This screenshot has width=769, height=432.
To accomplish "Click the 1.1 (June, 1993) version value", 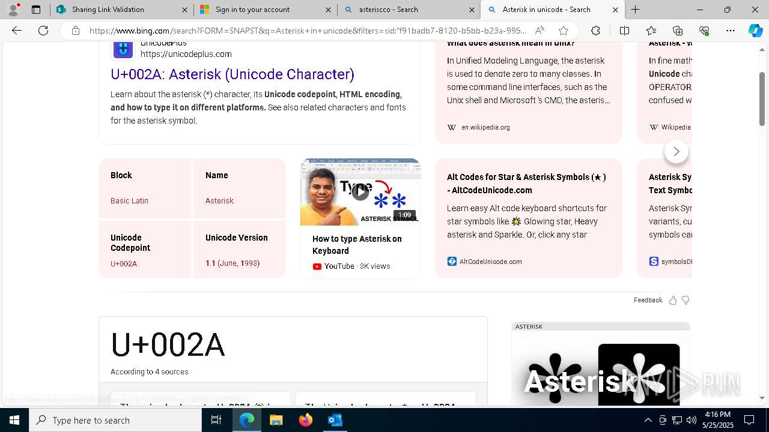I will coord(233,263).
